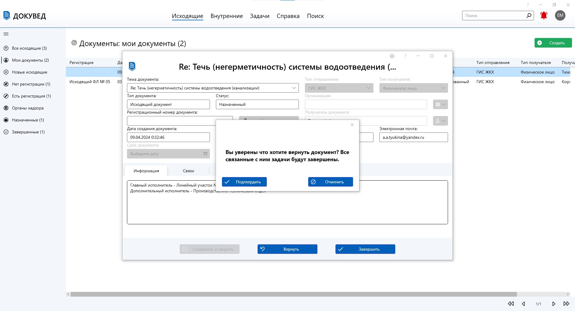Open the Поиск top menu

[x=315, y=16]
